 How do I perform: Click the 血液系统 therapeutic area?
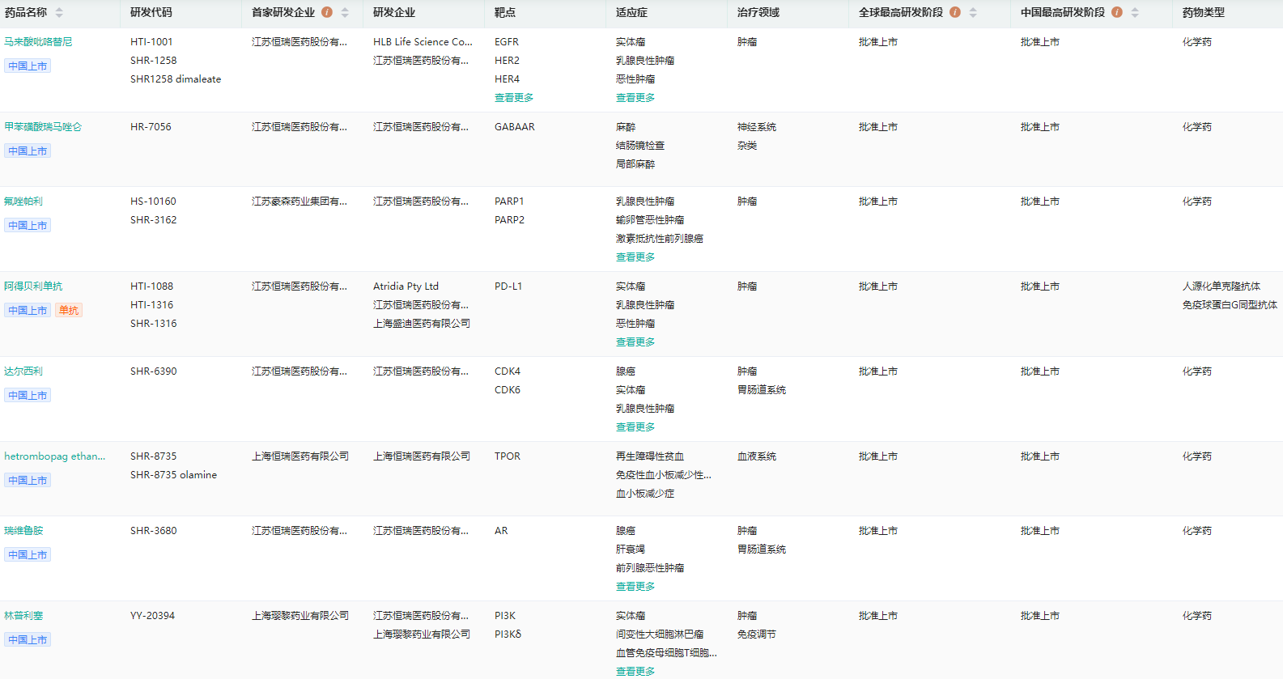tap(757, 456)
